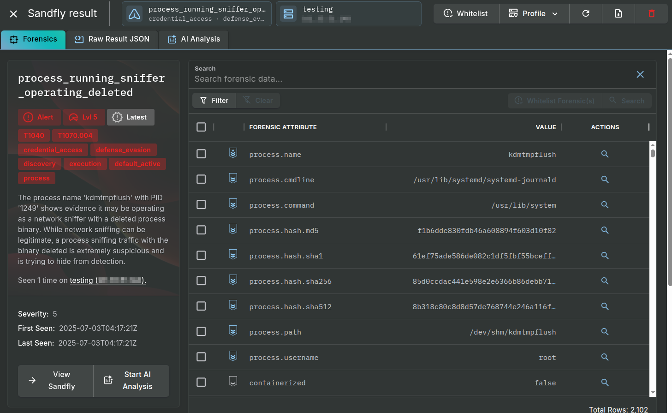
Task: Click the process.name row shield icon
Action: point(233,153)
